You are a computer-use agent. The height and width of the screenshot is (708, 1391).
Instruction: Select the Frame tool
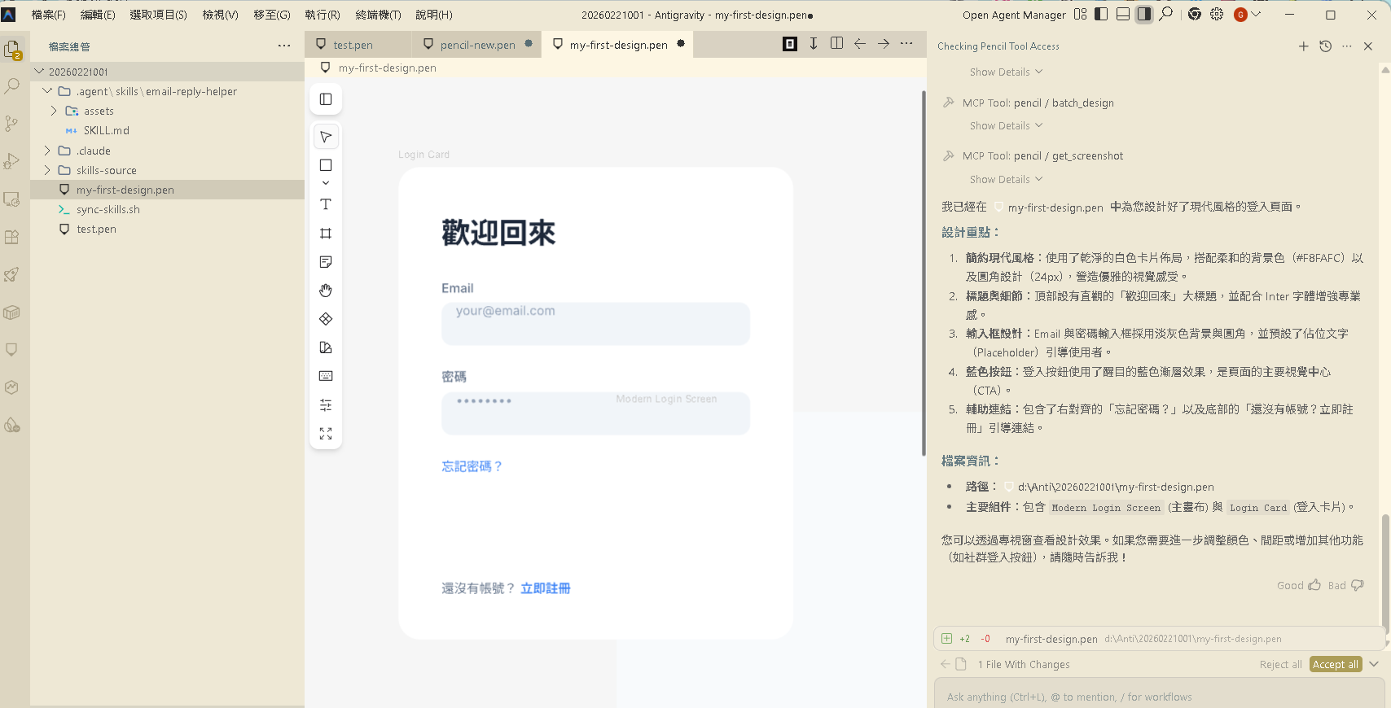[x=326, y=234]
